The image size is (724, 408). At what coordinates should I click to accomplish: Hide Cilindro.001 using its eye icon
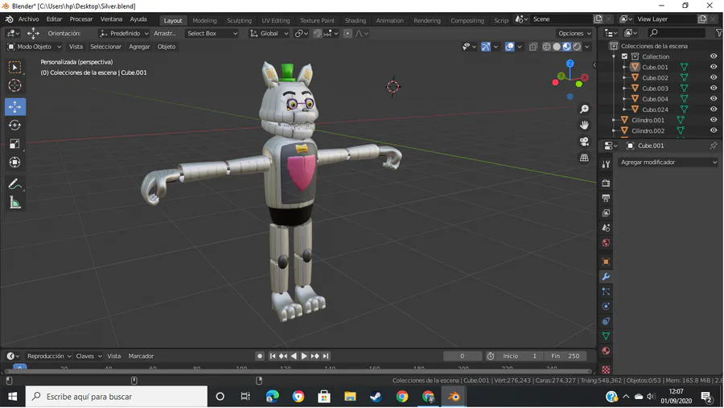click(x=714, y=120)
